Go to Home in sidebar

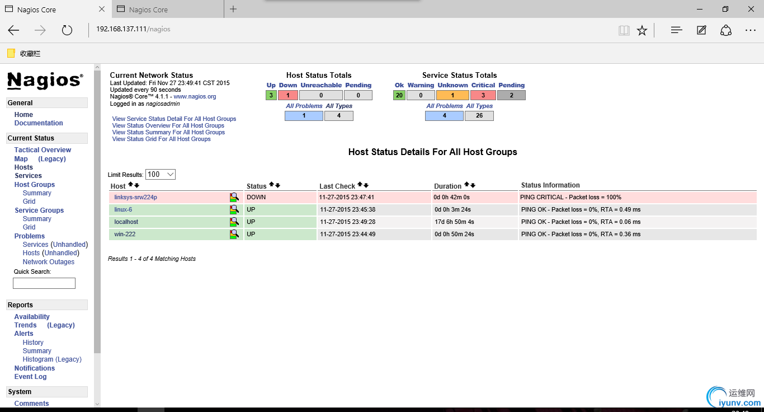click(23, 115)
